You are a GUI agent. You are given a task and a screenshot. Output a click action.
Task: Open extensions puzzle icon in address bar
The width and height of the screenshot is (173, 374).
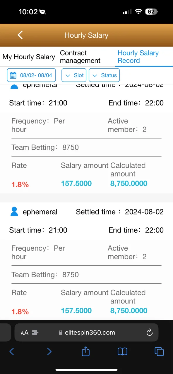click(35, 333)
